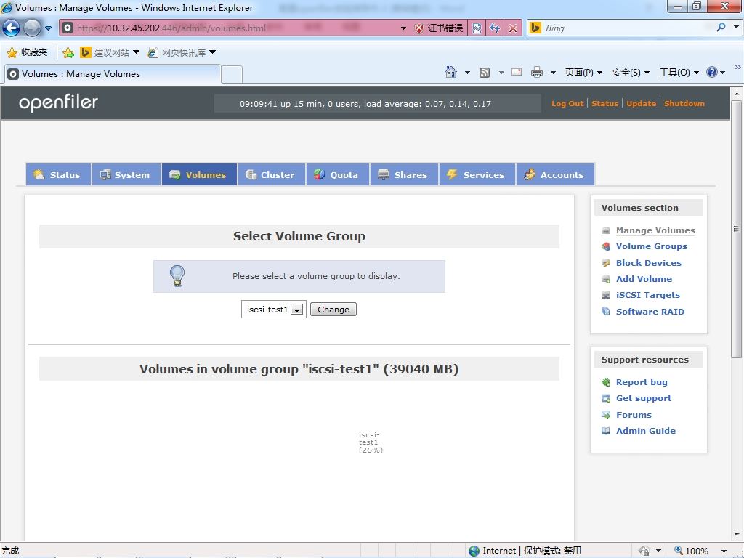Click the Admin Guide book icon

point(606,431)
